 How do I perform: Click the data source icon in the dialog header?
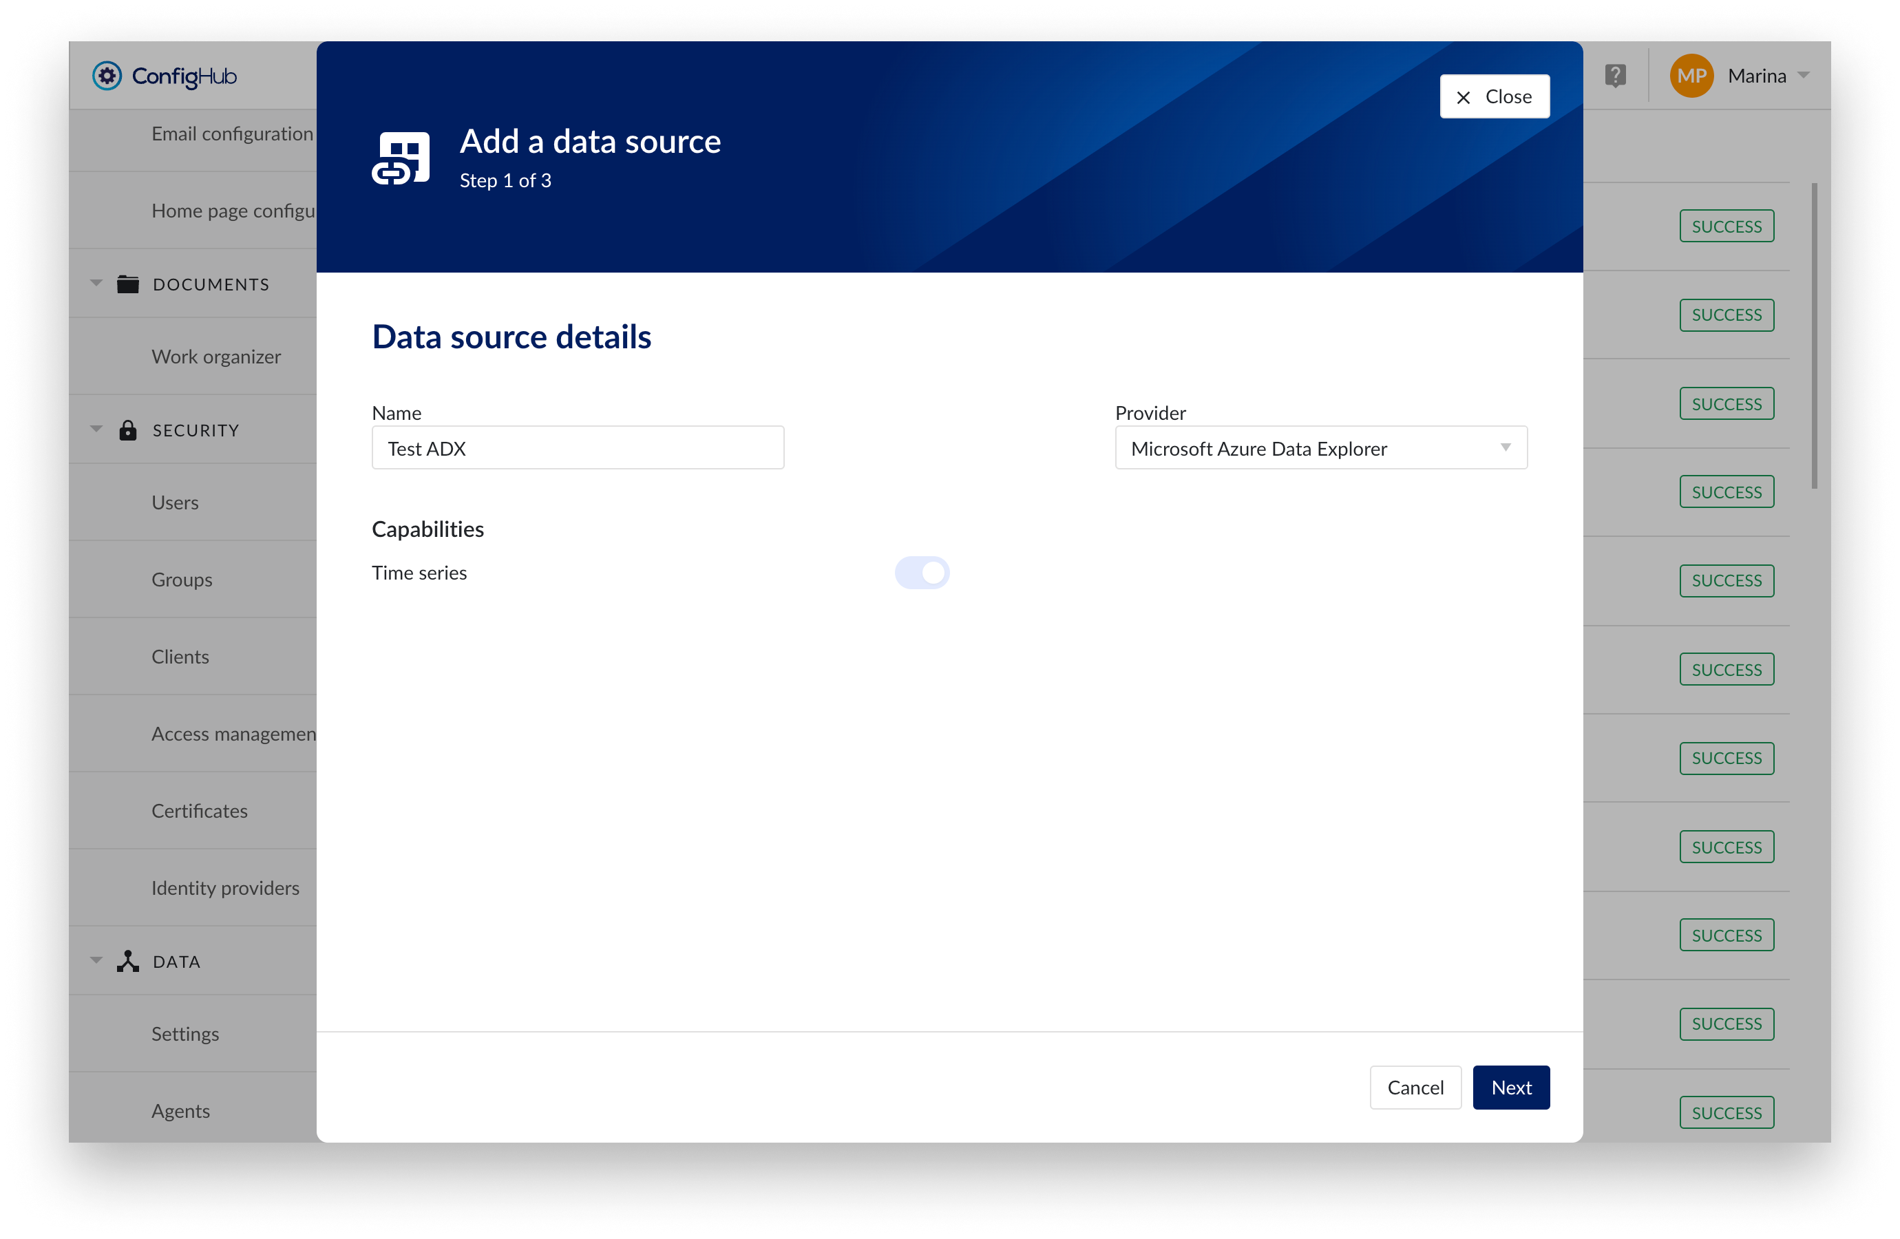tap(402, 157)
